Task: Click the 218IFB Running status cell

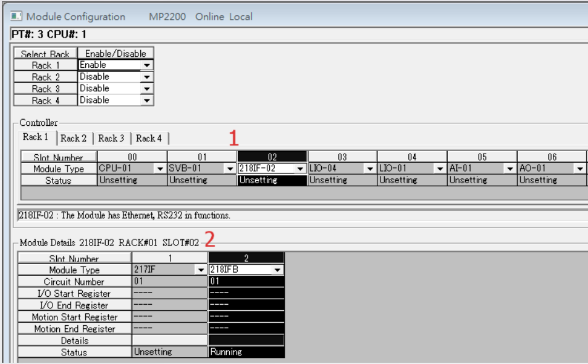Action: [x=246, y=352]
